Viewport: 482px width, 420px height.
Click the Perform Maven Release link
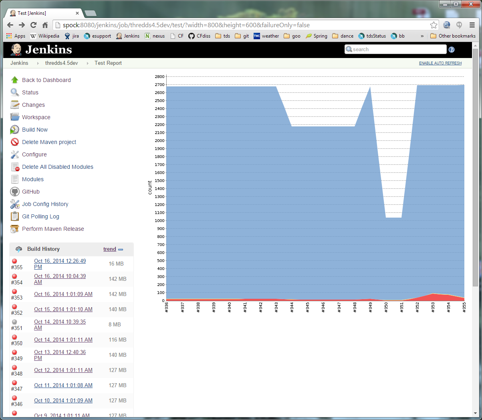(53, 229)
